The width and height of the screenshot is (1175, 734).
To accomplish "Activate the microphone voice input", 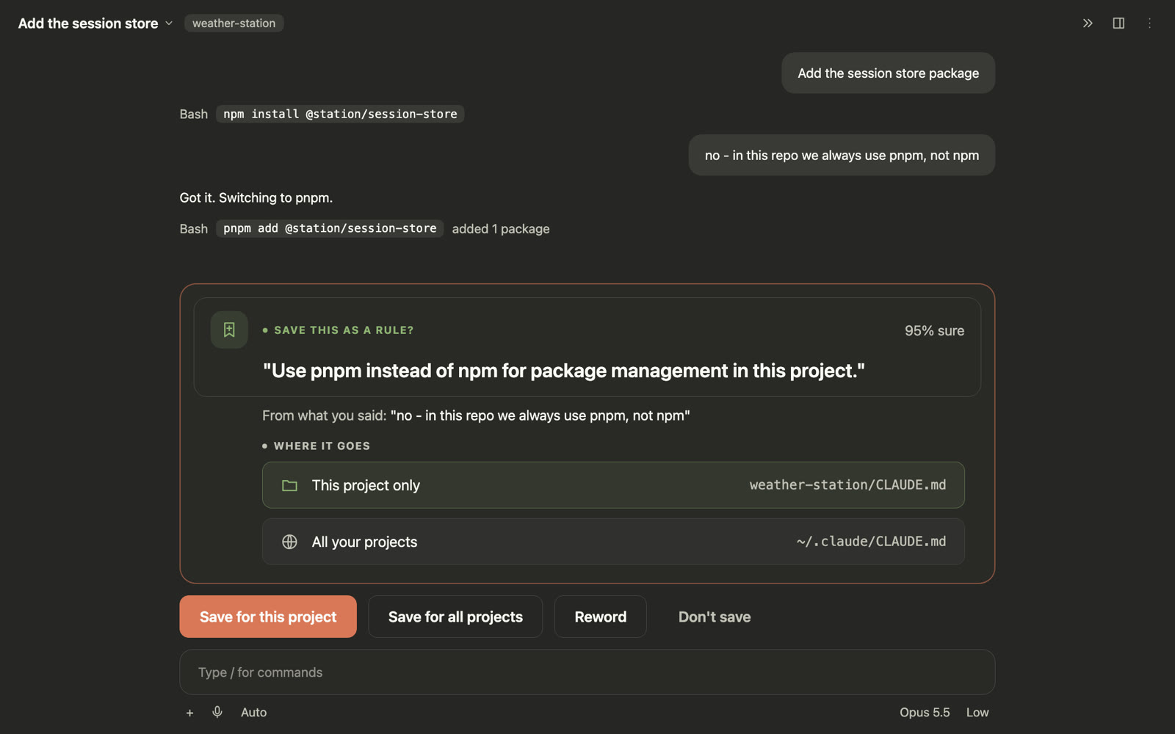I will [x=217, y=712].
